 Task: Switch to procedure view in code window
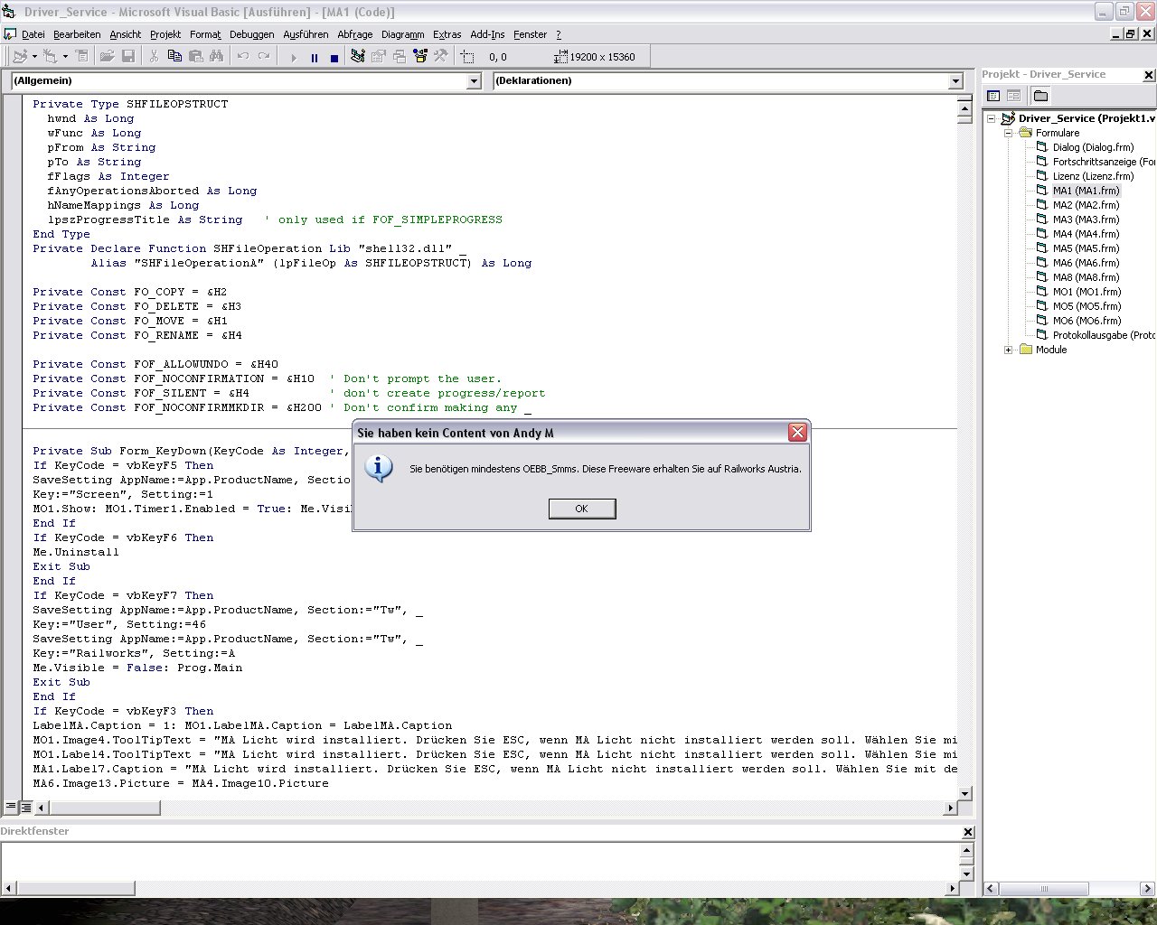(11, 807)
